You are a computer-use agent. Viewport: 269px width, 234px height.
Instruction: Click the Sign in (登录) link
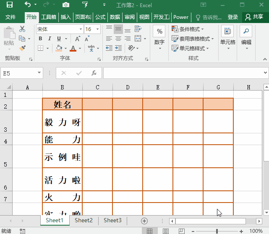pos(233,17)
